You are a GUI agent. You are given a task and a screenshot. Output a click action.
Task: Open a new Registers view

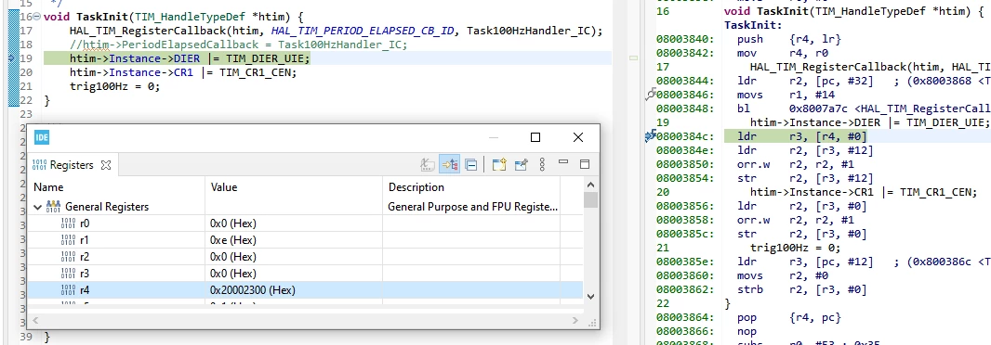[x=499, y=164]
